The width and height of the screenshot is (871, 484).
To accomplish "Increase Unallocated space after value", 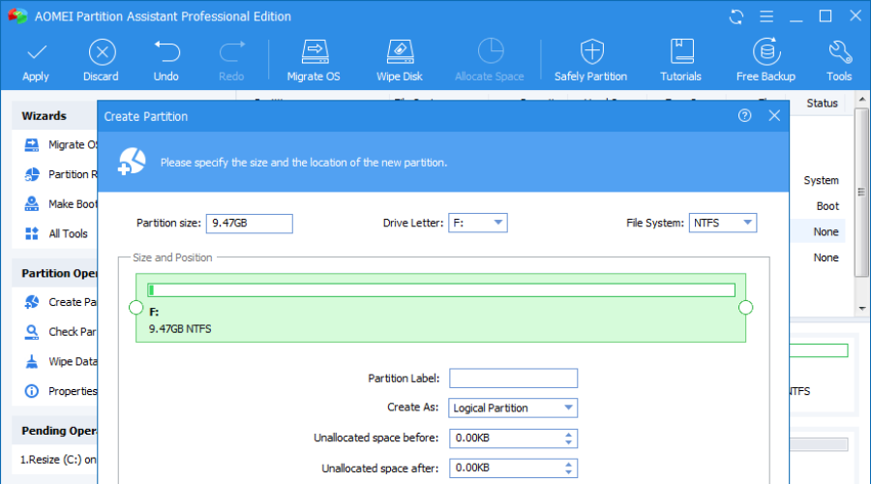I will tap(568, 465).
